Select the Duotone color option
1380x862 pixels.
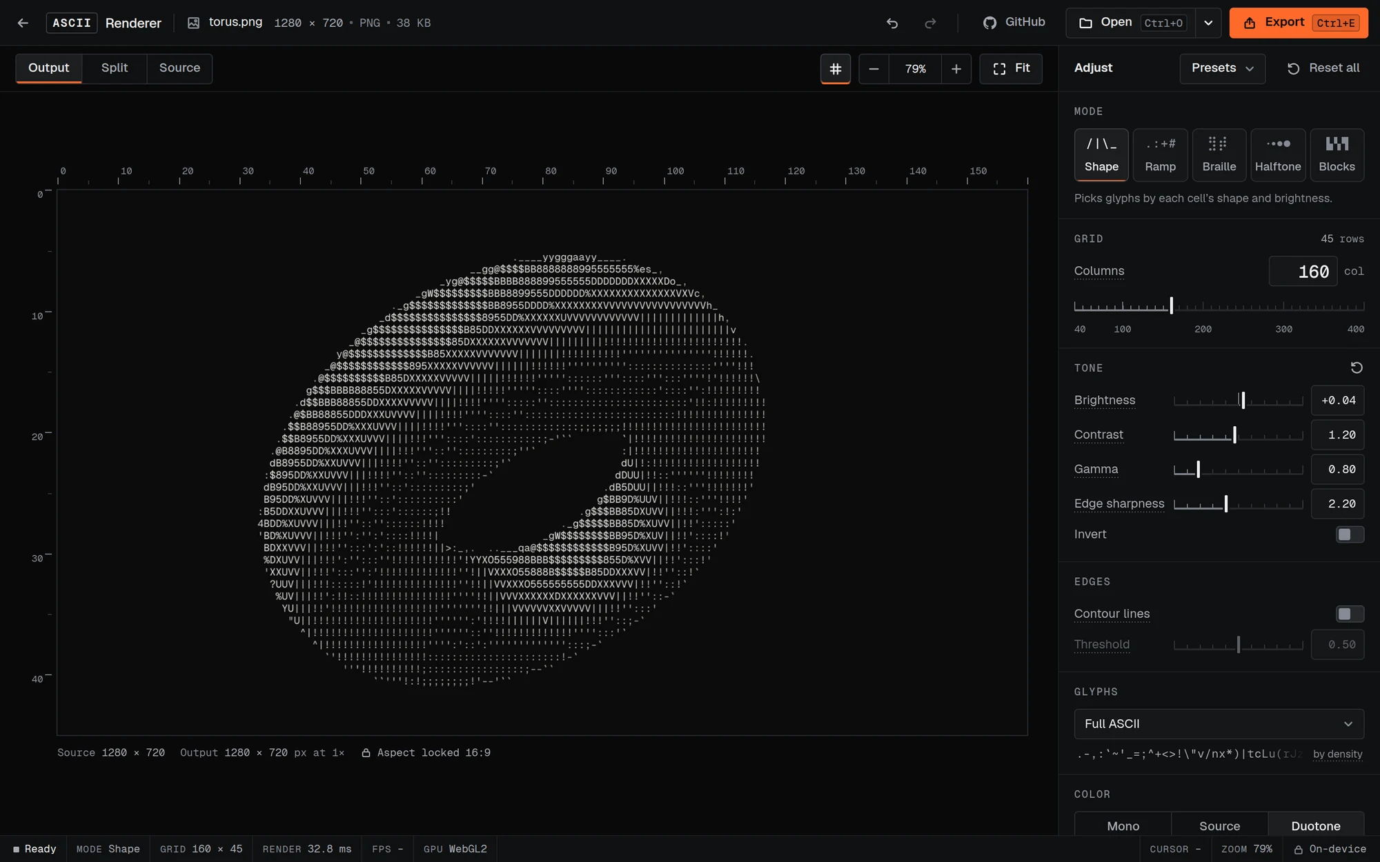click(x=1315, y=825)
